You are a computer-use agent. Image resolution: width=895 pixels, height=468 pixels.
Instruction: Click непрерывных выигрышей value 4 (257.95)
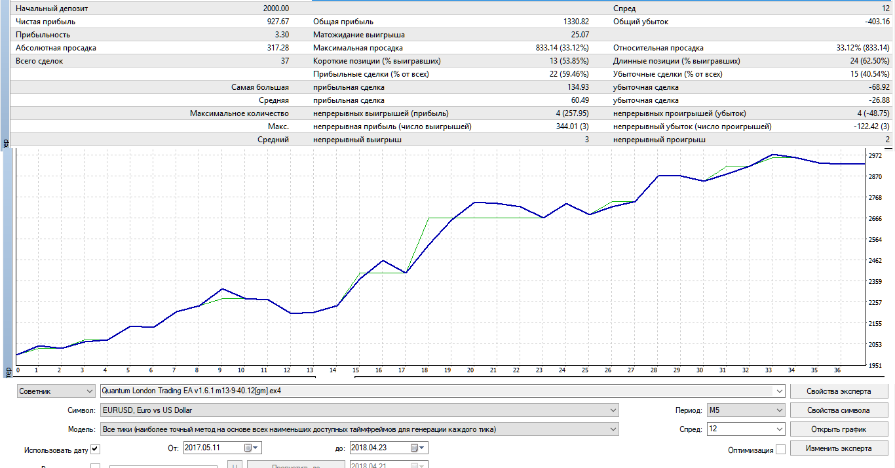(572, 113)
